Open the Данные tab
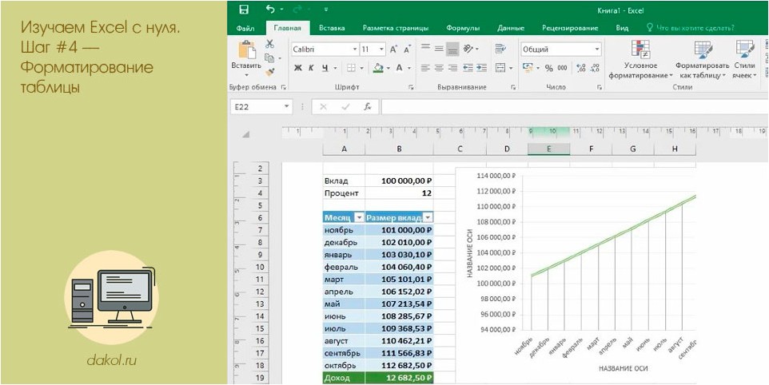769x385 pixels. click(511, 28)
